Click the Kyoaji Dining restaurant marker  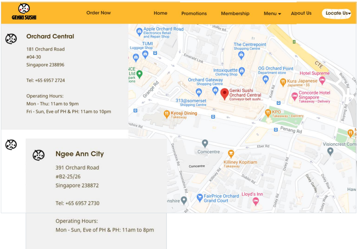(167, 114)
